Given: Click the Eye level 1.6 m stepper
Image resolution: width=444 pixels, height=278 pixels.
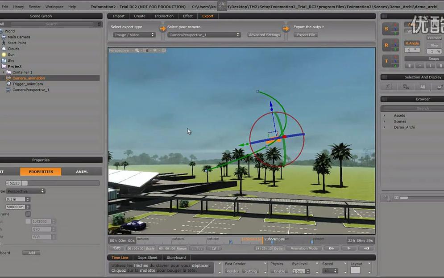Looking at the screenshot, I should coord(308,271).
